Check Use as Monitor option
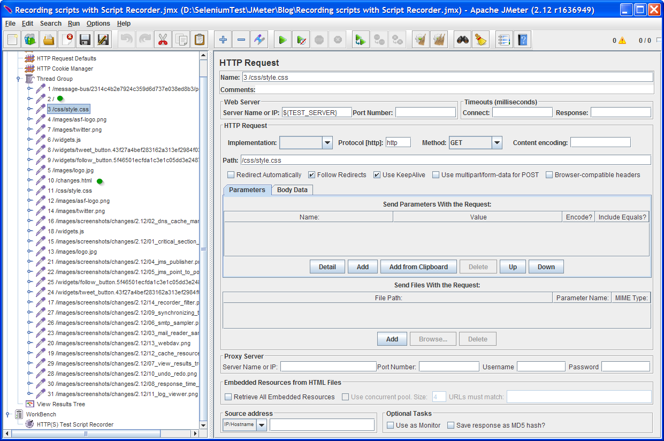 [391, 425]
